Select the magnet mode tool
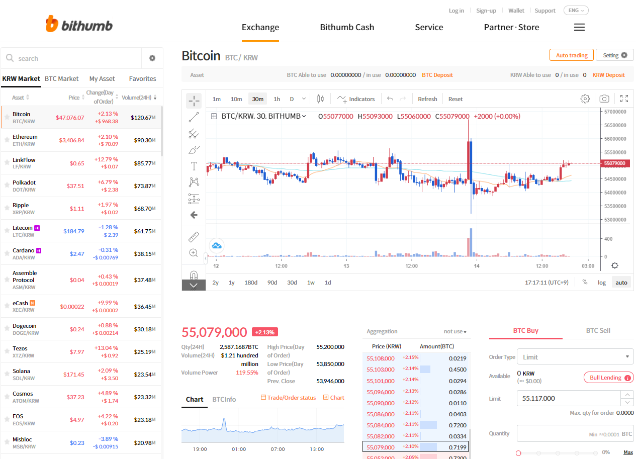636x459 pixels. click(194, 274)
